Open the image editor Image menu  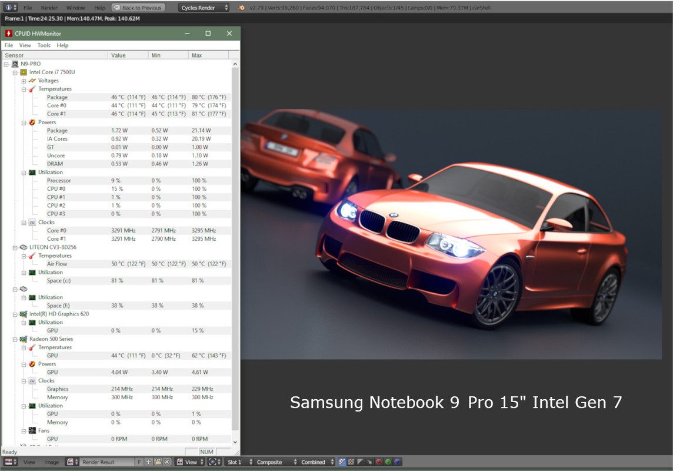click(x=52, y=462)
